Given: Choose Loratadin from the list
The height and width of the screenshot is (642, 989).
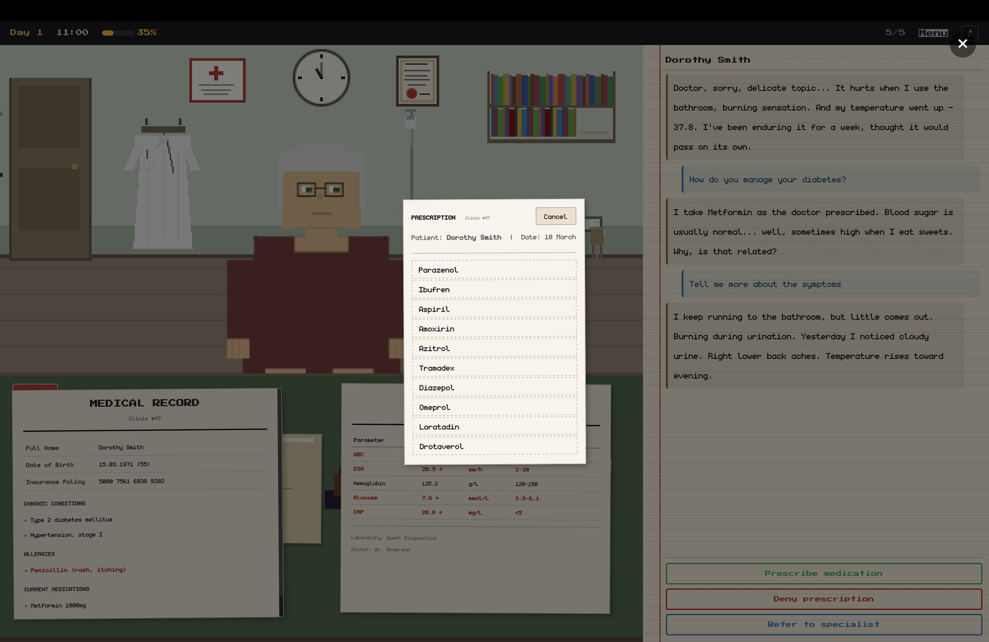Looking at the screenshot, I should click(494, 427).
